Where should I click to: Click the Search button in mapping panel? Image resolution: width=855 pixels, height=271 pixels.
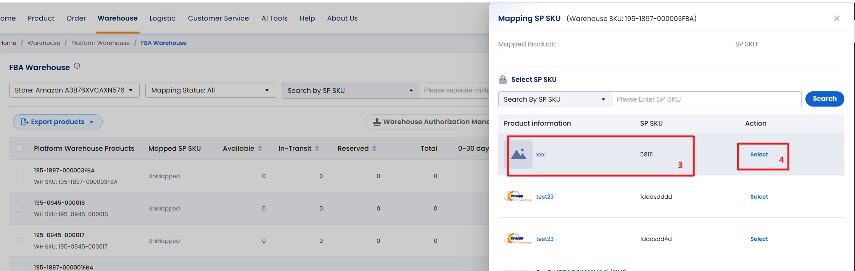coord(824,99)
